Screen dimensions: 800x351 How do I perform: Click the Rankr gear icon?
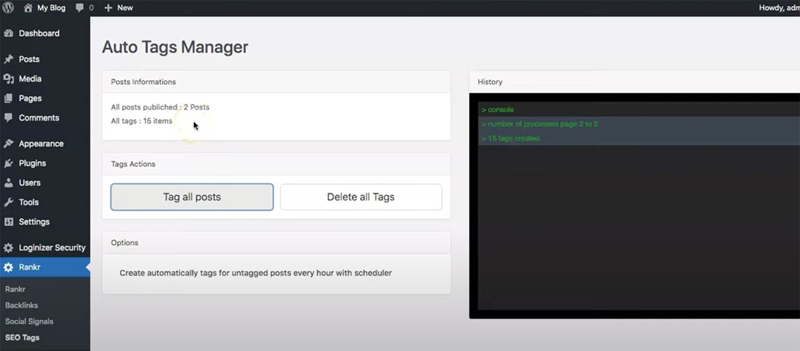tap(9, 267)
